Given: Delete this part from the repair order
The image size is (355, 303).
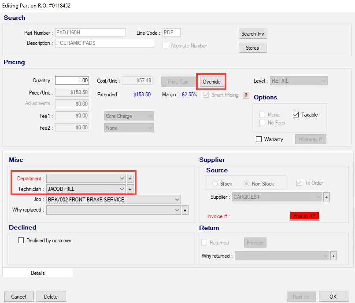Looking at the screenshot, I should [x=51, y=297].
